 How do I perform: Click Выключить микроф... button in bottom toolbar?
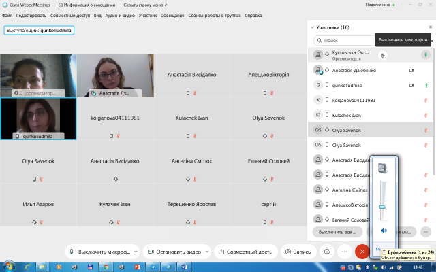pos(100,252)
